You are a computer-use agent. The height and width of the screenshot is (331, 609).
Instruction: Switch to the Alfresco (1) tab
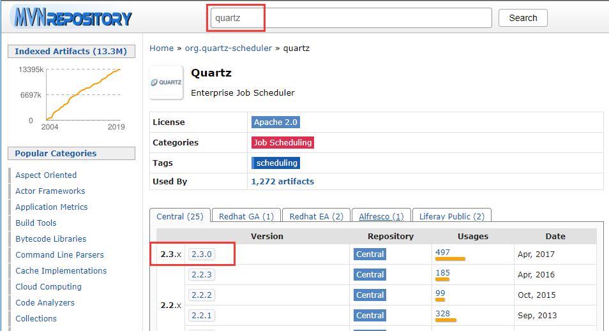click(x=381, y=216)
